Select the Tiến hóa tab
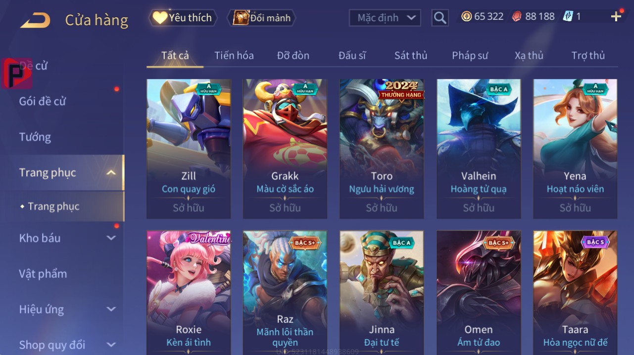This screenshot has height=355, width=634. point(234,55)
